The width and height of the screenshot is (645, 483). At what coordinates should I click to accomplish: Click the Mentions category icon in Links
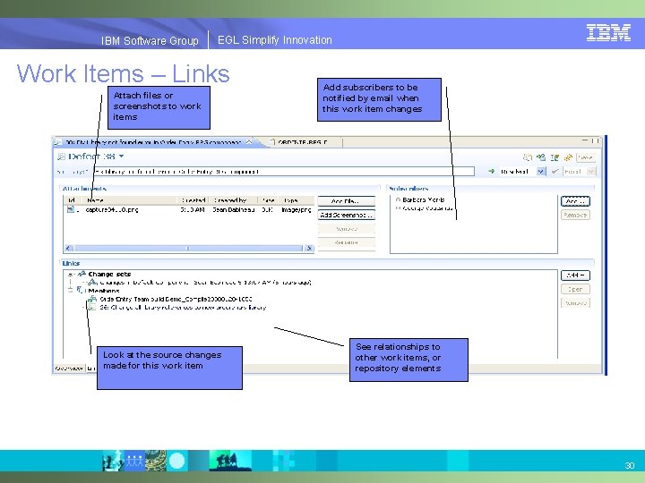tap(81, 291)
